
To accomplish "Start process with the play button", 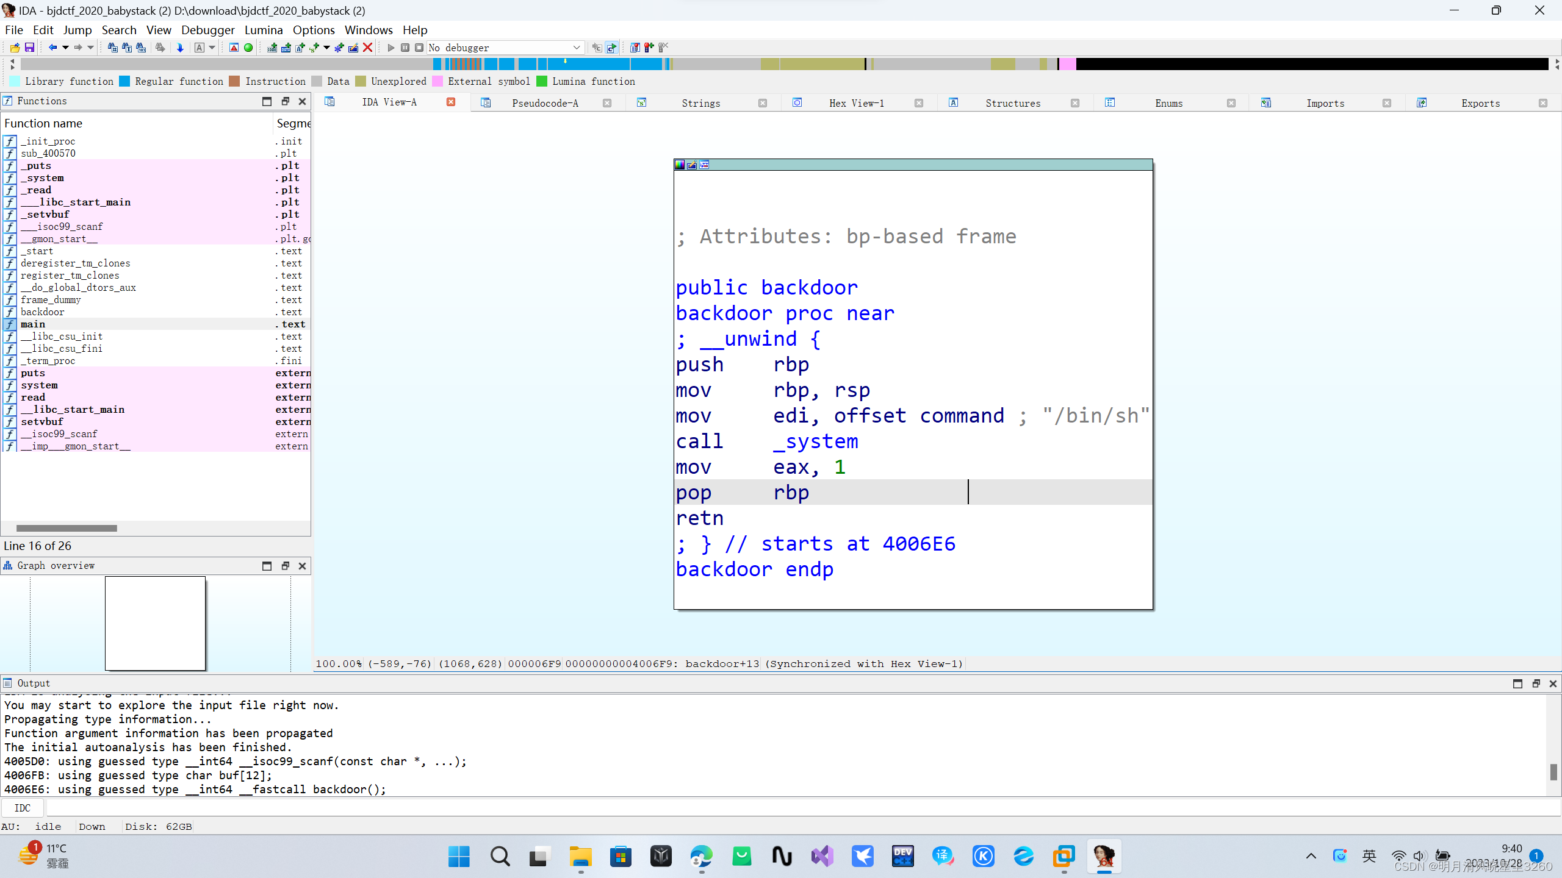I will coord(390,48).
